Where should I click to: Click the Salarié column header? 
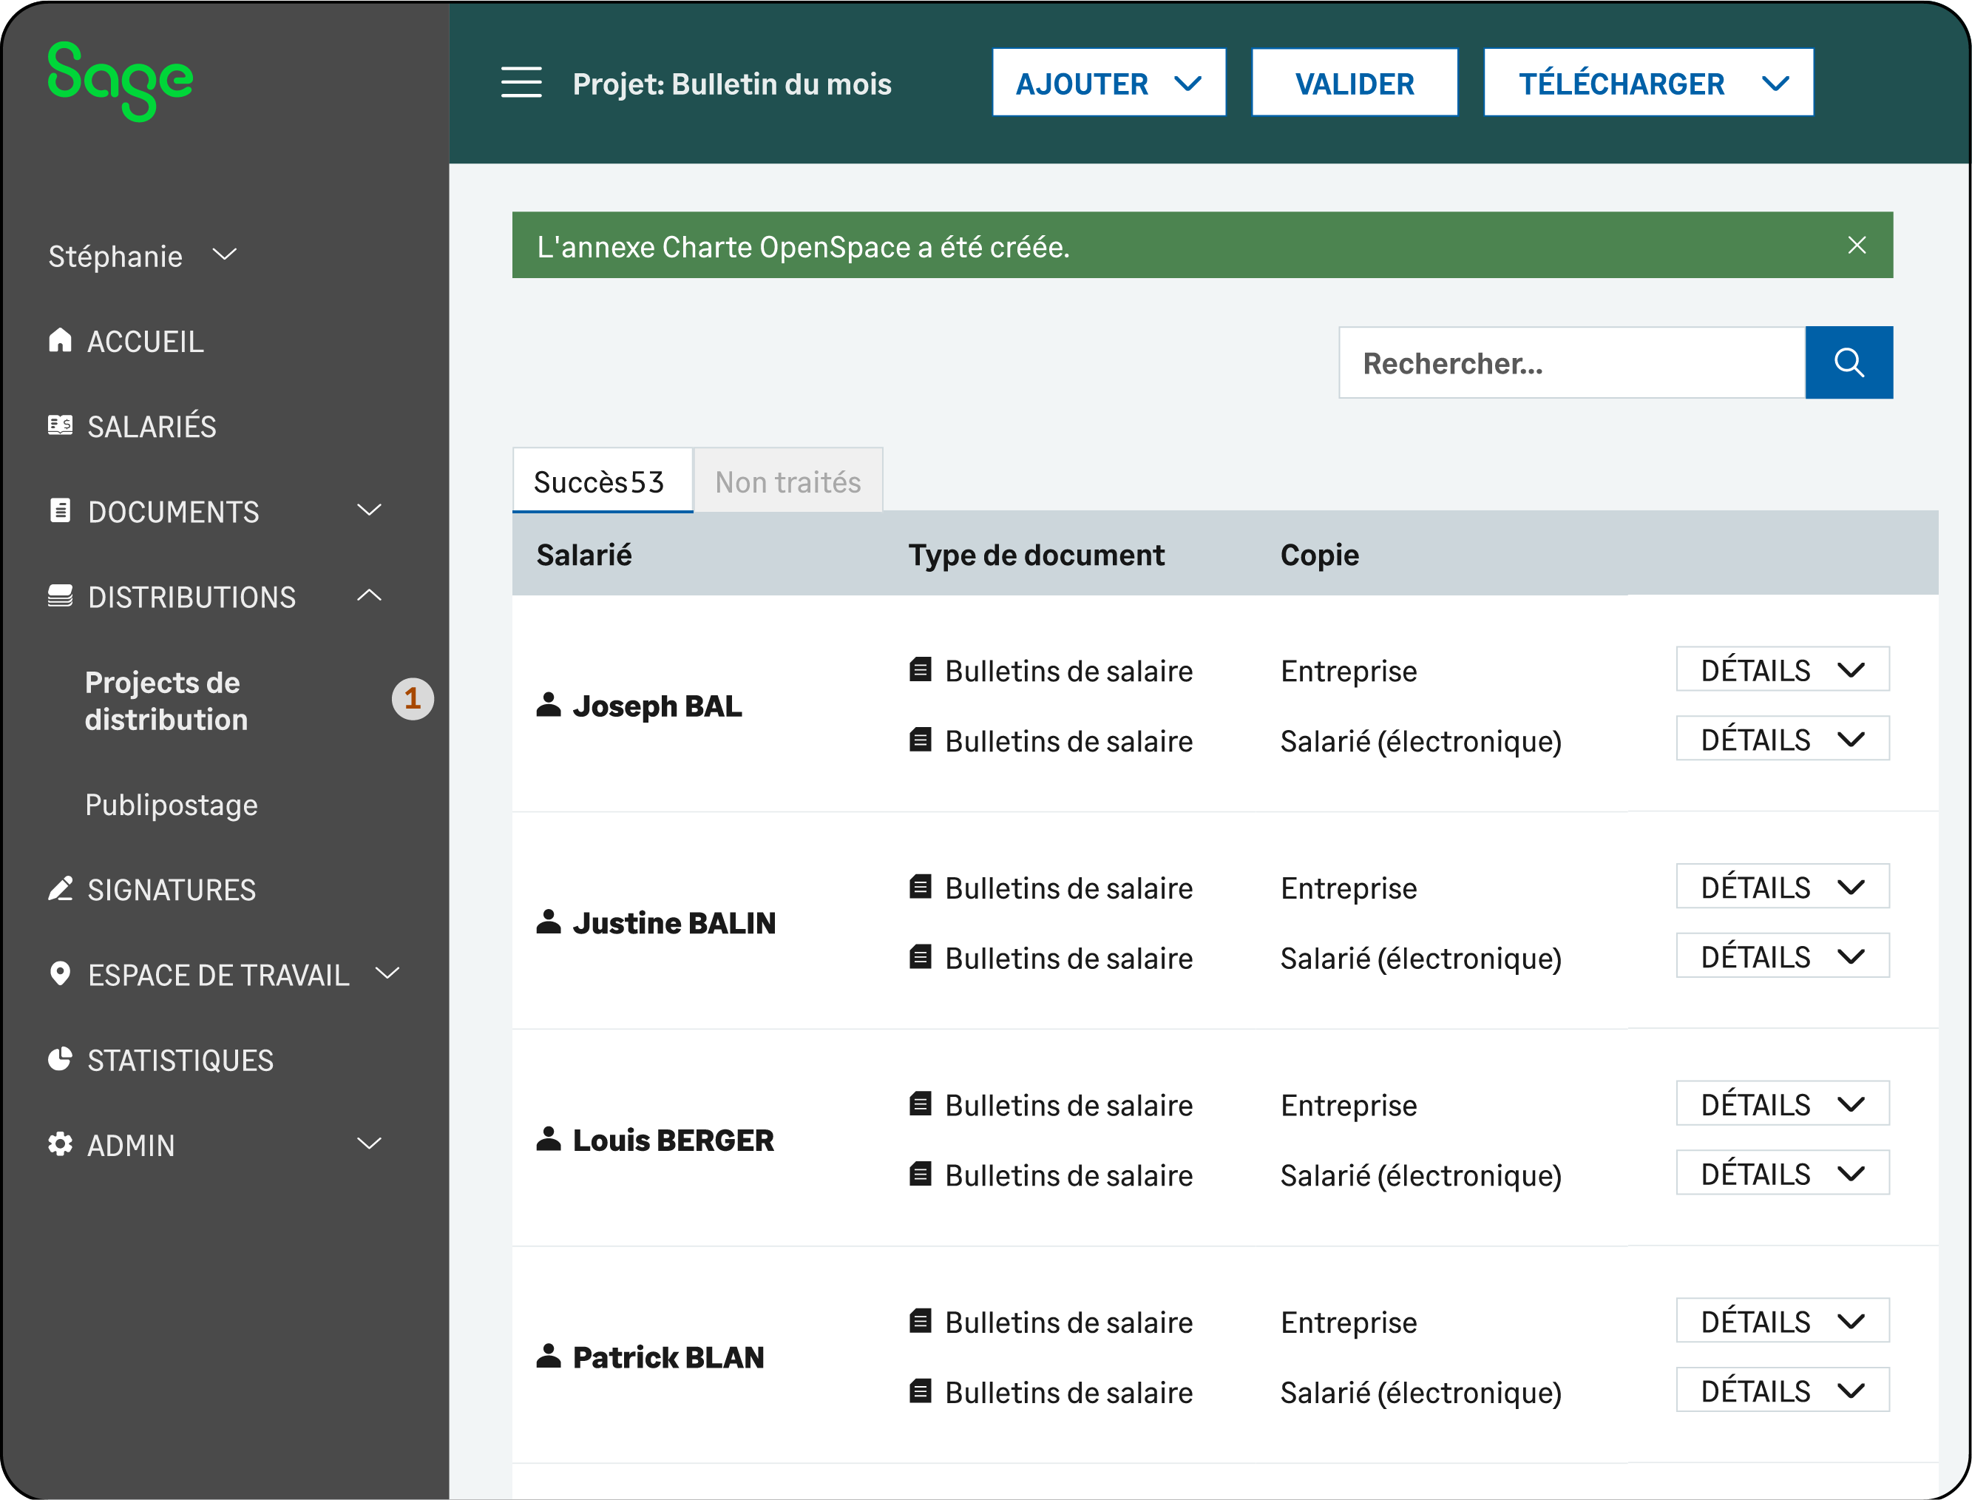(583, 555)
